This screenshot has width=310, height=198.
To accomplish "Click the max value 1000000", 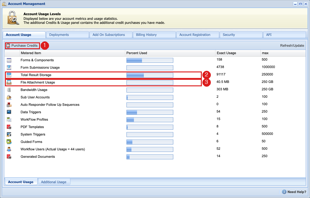I will click(x=268, y=67).
